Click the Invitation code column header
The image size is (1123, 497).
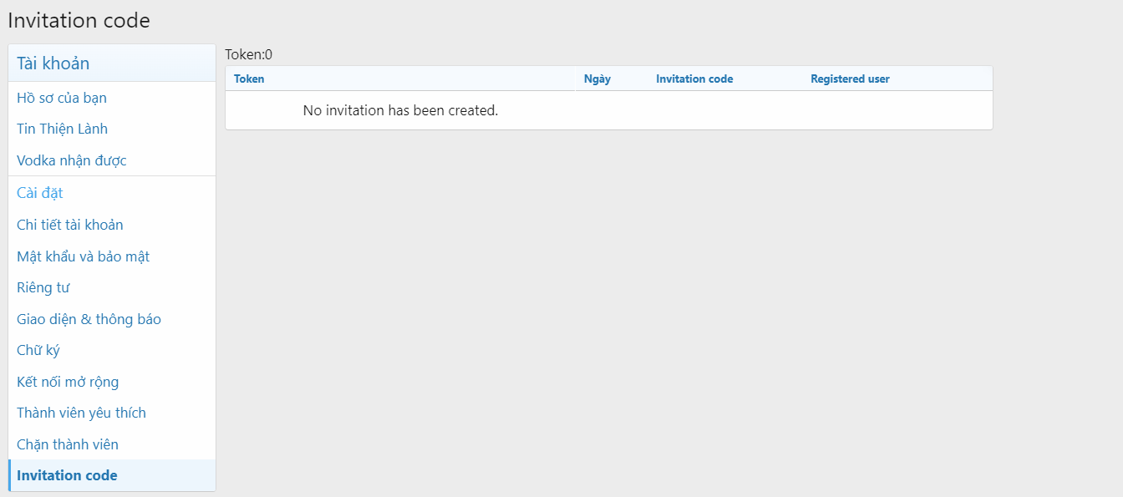tap(694, 79)
